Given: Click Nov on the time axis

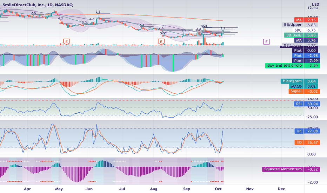Looking at the screenshot, I should pyautogui.click(x=250, y=189).
